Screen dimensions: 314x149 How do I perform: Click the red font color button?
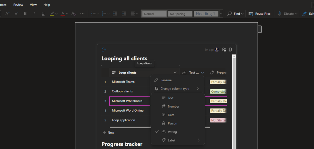[63, 14]
